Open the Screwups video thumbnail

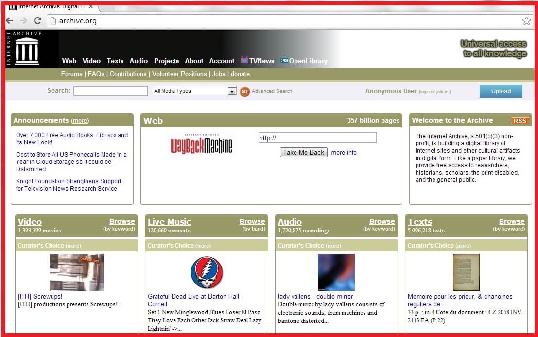[x=76, y=272]
